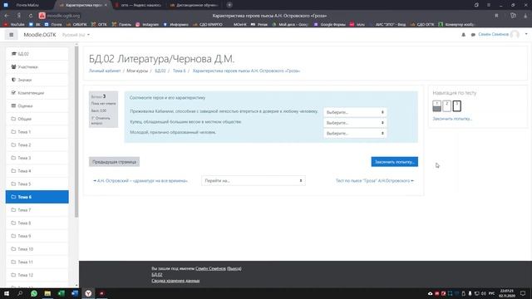Click the user name link in header

pyautogui.click(x=493, y=34)
